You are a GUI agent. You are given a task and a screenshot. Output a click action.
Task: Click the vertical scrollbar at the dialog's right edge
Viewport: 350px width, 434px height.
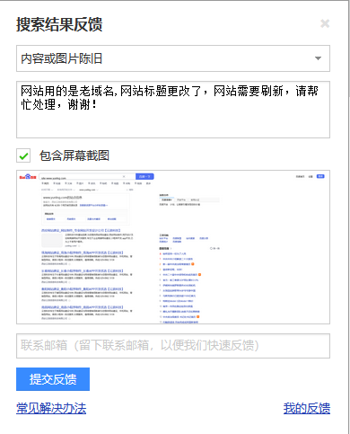pyautogui.click(x=348, y=48)
